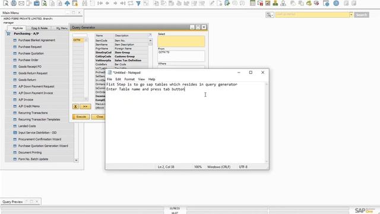Click the green-yellow cloud toolbar icon
Viewport: 380px width, 214px height.
(x=309, y=3)
